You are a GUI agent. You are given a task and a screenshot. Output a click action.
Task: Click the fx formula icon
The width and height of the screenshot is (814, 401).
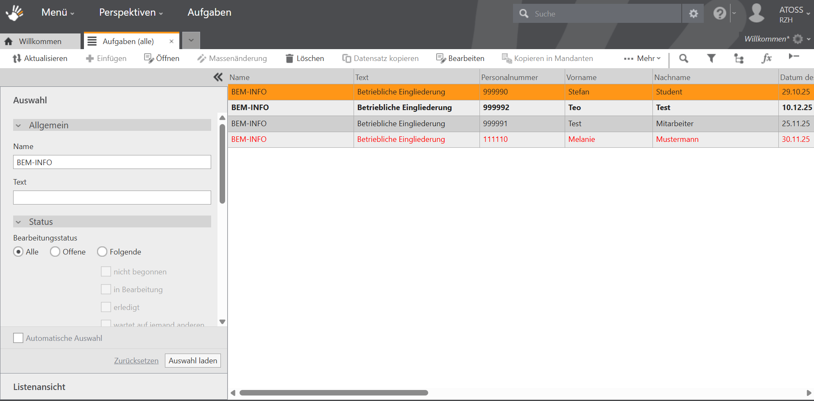point(766,58)
